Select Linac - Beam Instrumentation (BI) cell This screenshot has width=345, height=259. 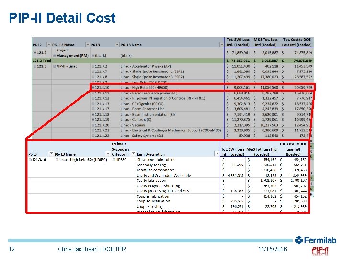[x=148, y=114]
